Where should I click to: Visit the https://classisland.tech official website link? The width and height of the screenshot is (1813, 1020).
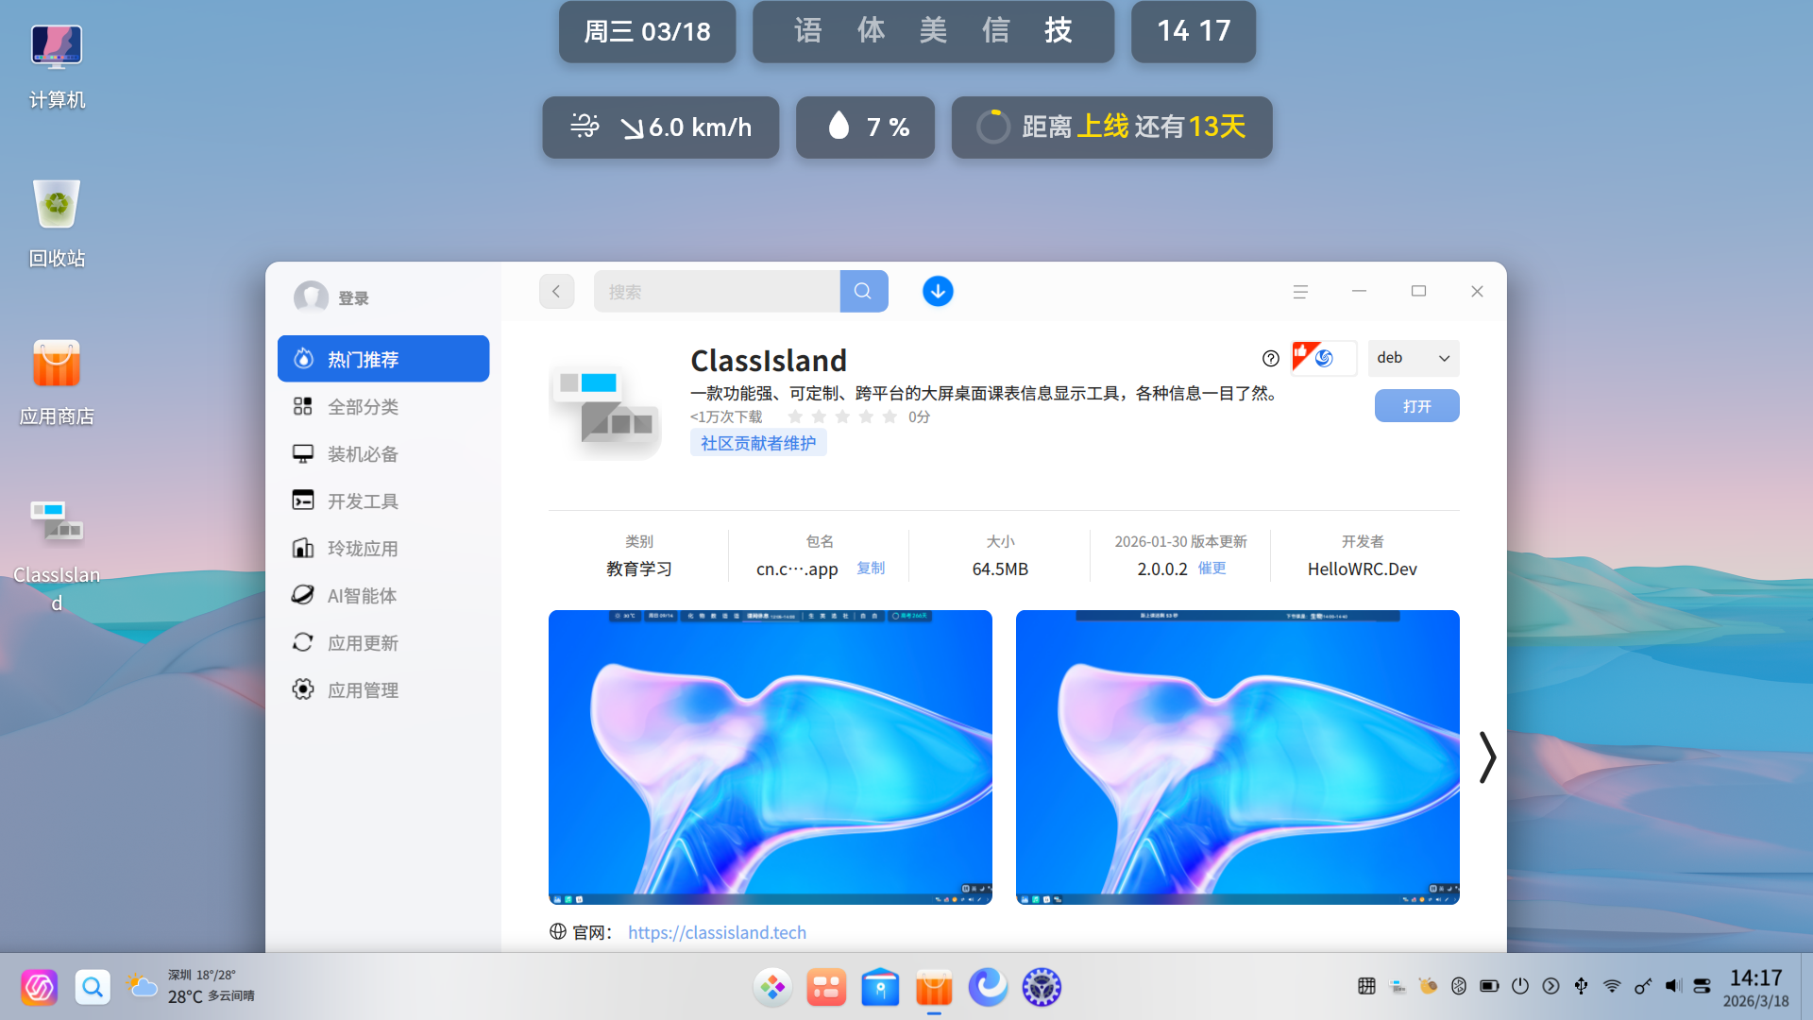click(x=717, y=932)
